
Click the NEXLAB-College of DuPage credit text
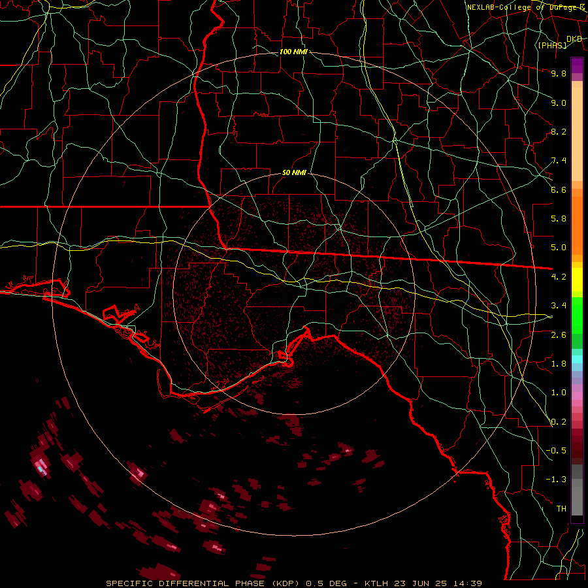526,7
